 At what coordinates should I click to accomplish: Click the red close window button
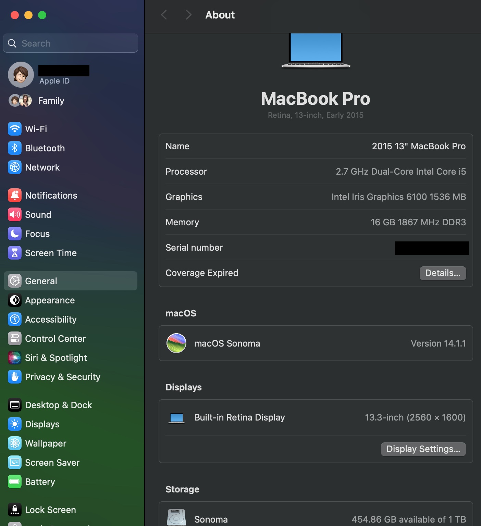tap(15, 15)
